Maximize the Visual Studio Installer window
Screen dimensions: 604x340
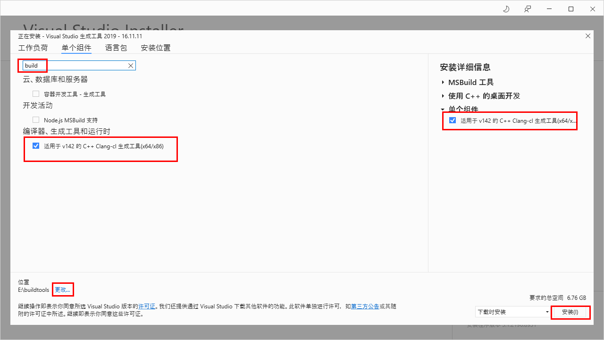click(x=570, y=9)
